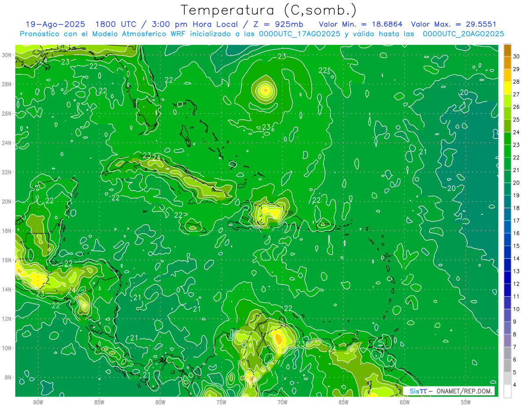Click the '8N' latitude axis label
The height and width of the screenshot is (408, 528).
[9, 377]
